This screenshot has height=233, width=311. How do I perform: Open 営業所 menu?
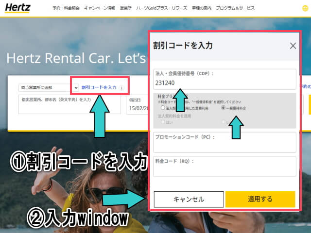pos(126,8)
